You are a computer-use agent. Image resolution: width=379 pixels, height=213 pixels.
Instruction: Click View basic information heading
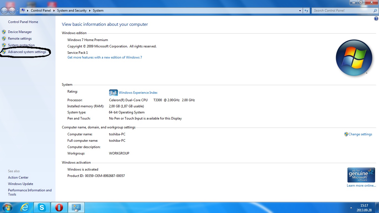[x=105, y=24]
